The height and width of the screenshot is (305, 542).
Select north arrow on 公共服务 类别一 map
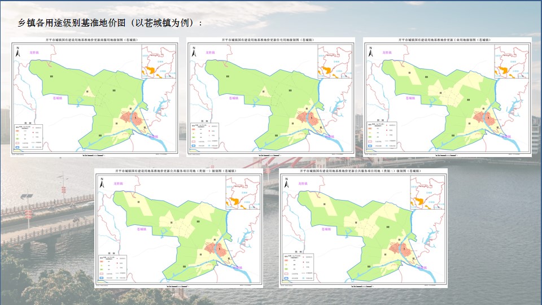[102, 181]
